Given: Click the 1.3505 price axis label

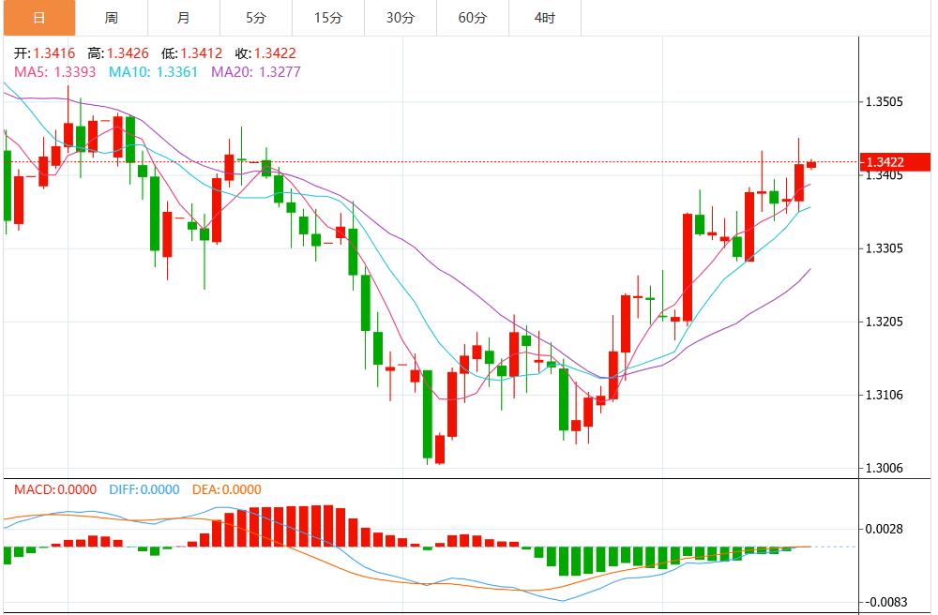Looking at the screenshot, I should pyautogui.click(x=885, y=102).
